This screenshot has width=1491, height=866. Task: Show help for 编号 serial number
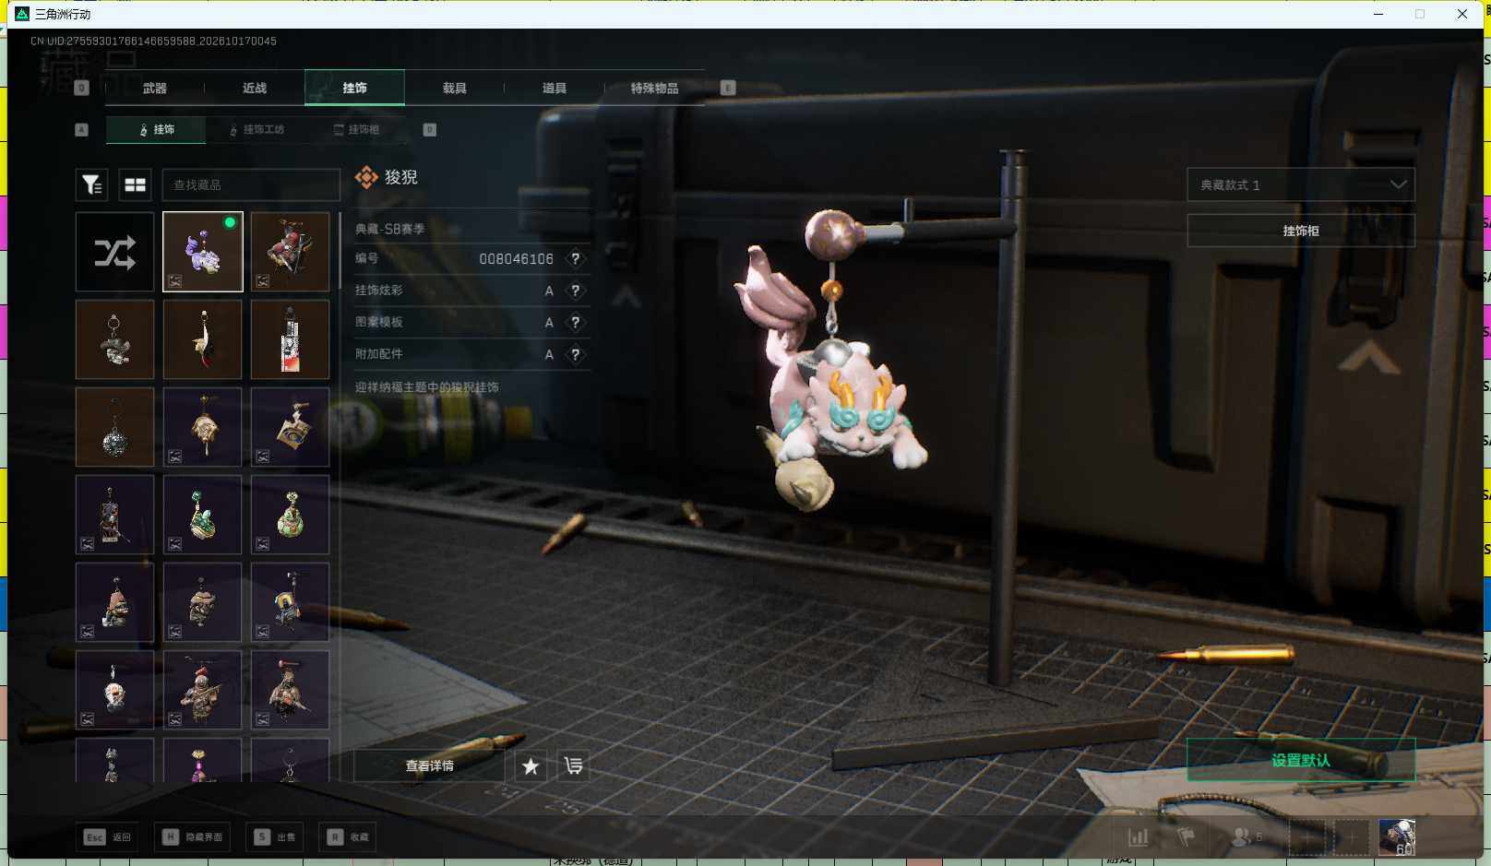pyautogui.click(x=576, y=259)
